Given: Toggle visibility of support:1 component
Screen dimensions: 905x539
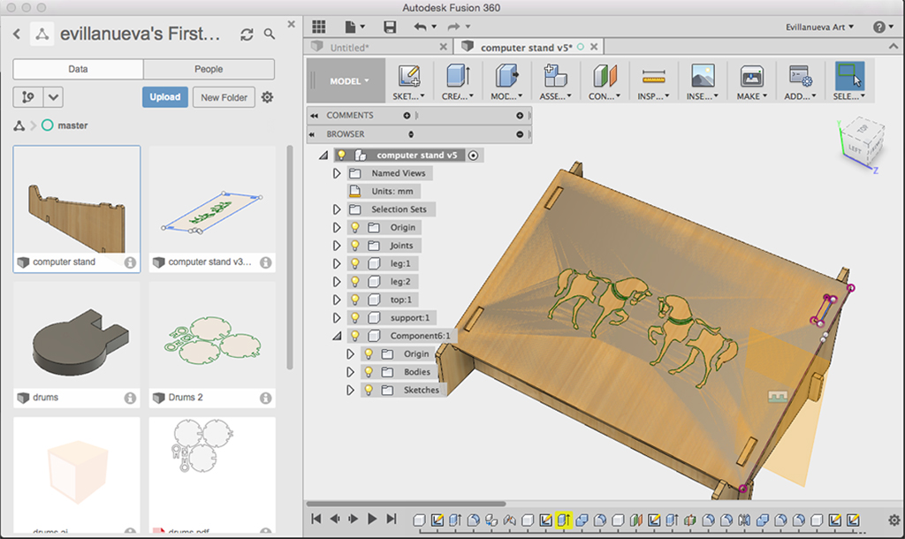Looking at the screenshot, I should [x=355, y=318].
